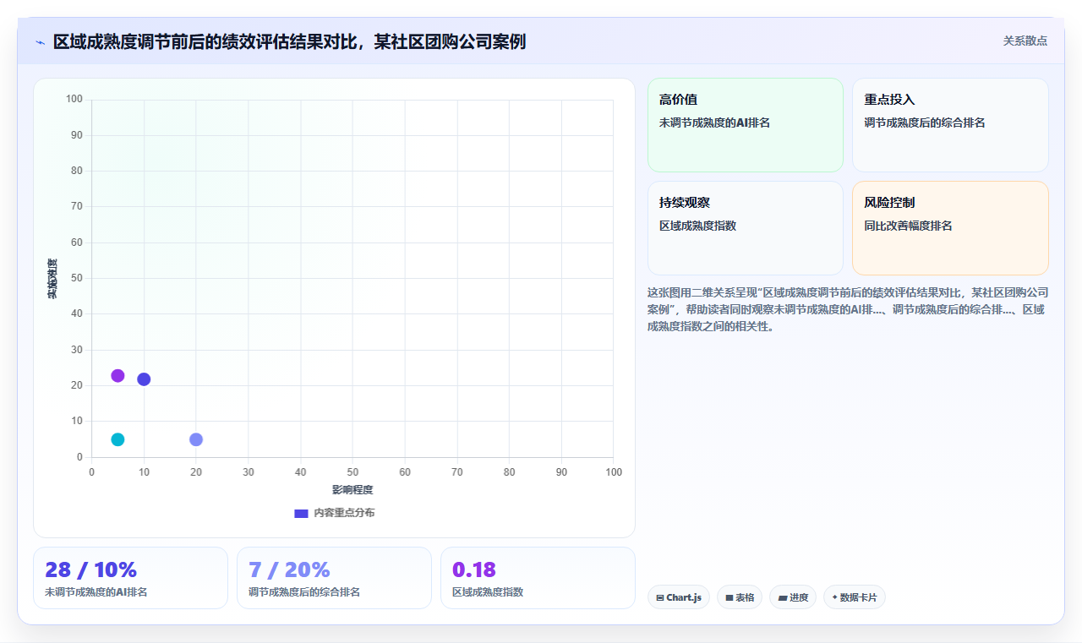Click 调节成熟度后的综合排名 in the 重点投入 card

pyautogui.click(x=925, y=123)
